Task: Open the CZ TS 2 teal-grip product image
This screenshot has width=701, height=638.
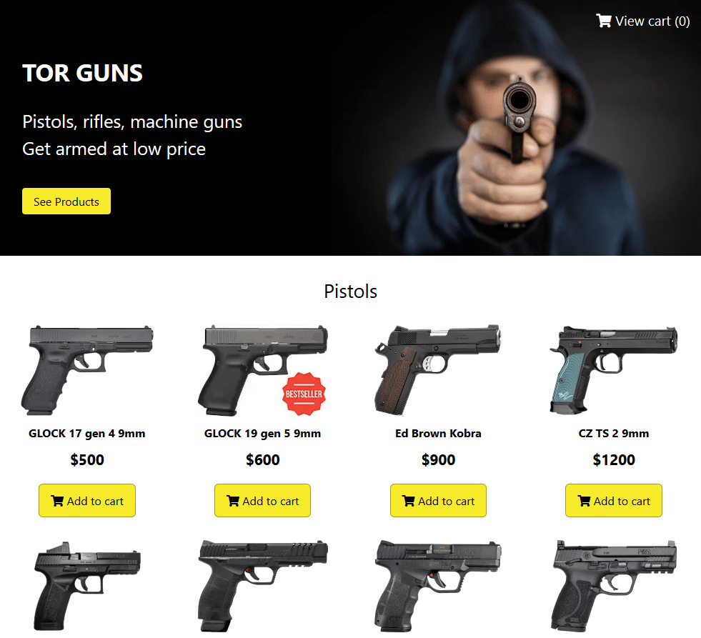Action: (614, 370)
